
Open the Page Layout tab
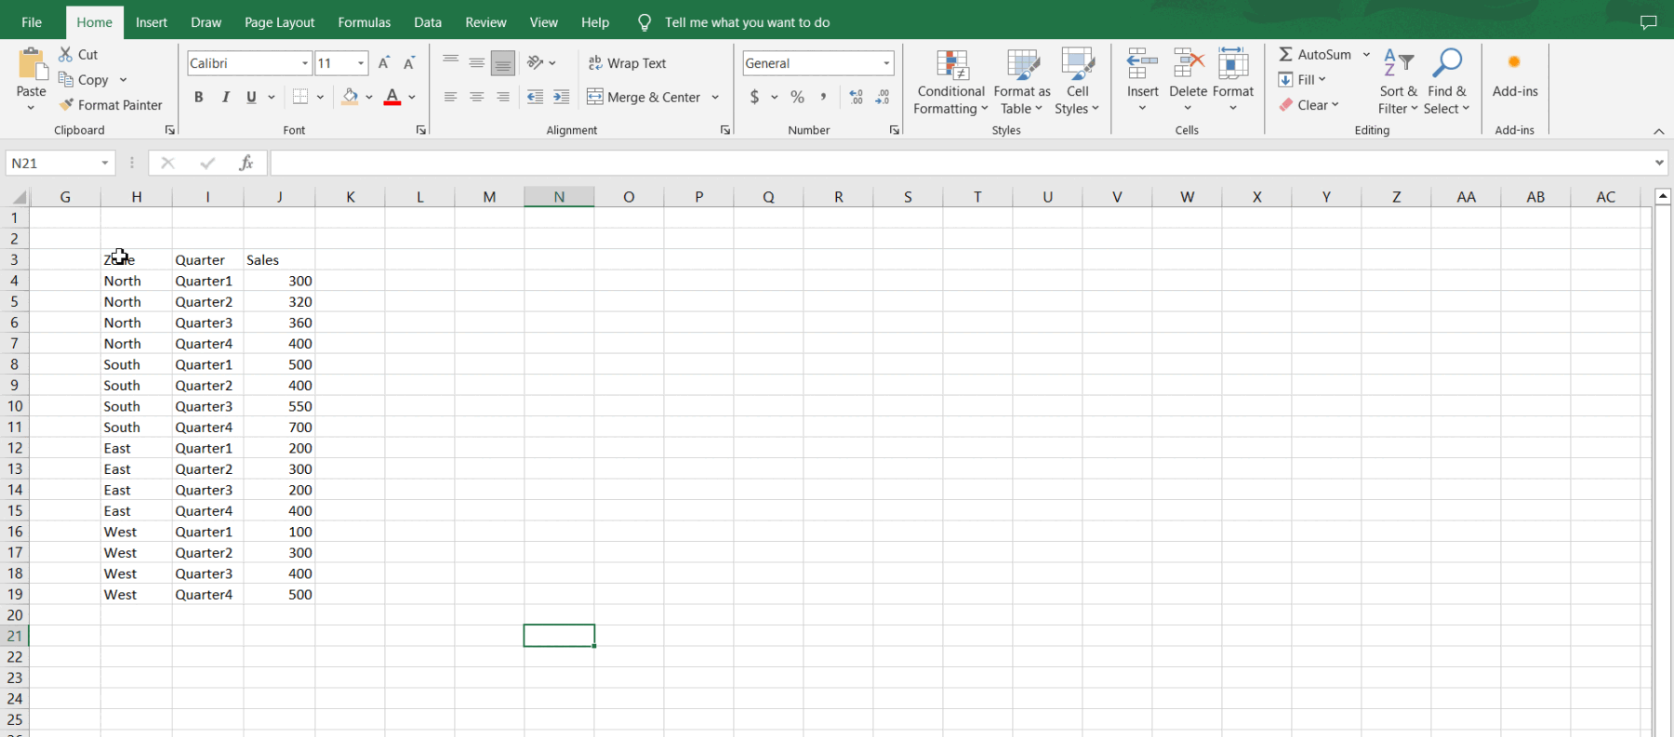tap(279, 22)
